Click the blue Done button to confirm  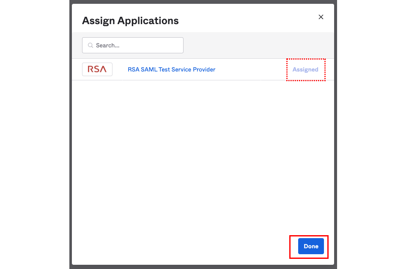(x=311, y=246)
